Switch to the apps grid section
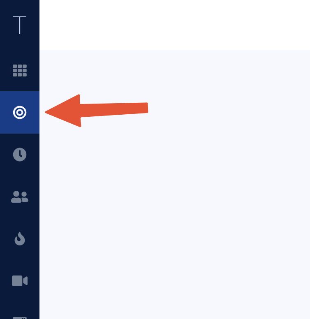This screenshot has height=319, width=310. pos(20,71)
